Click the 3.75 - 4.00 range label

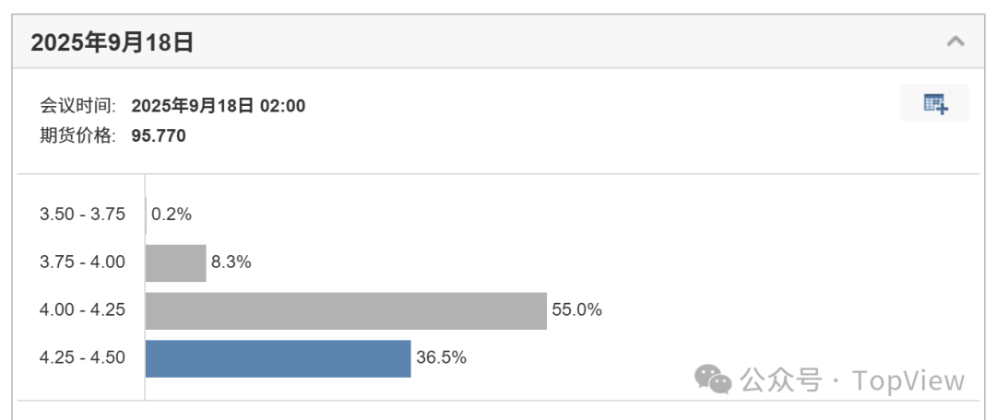click(83, 262)
